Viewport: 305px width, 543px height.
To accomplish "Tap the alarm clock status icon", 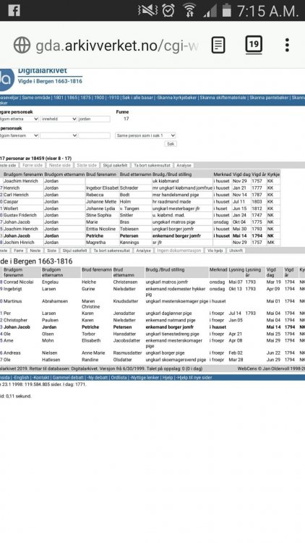I will [168, 10].
